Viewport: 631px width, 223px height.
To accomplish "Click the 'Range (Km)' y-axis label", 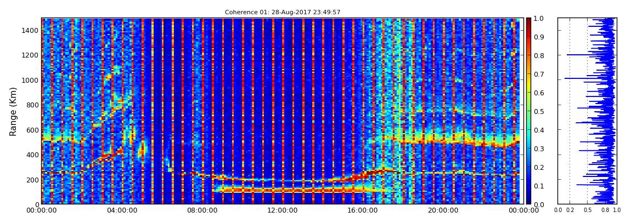I will point(13,111).
